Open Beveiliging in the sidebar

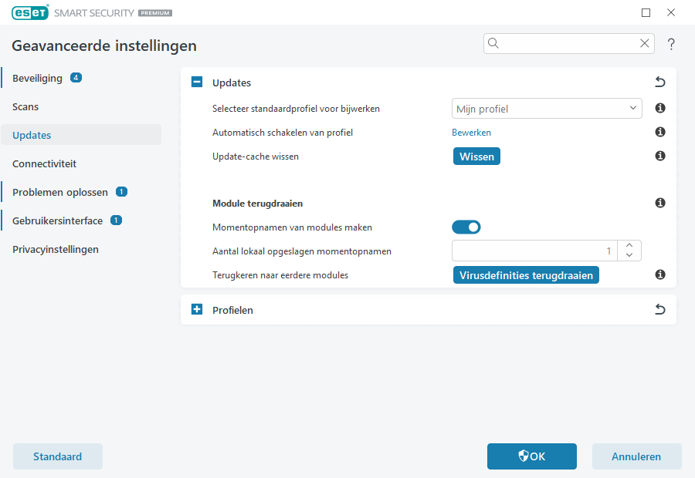pyautogui.click(x=37, y=79)
